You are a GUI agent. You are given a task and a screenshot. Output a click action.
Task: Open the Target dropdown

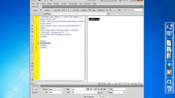pyautogui.click(x=118, y=92)
